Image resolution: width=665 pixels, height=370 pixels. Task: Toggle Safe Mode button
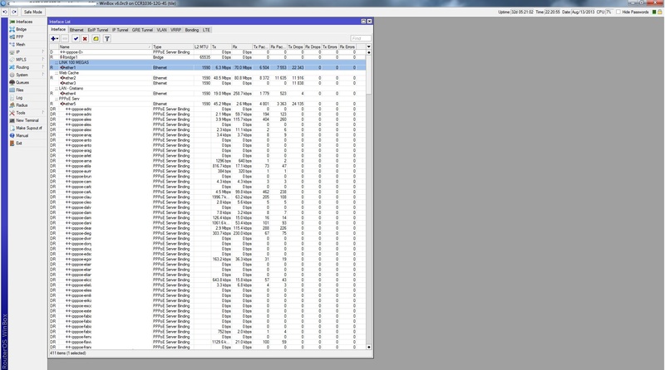click(x=32, y=12)
